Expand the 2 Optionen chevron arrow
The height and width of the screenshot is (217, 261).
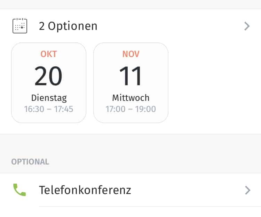[x=247, y=26]
